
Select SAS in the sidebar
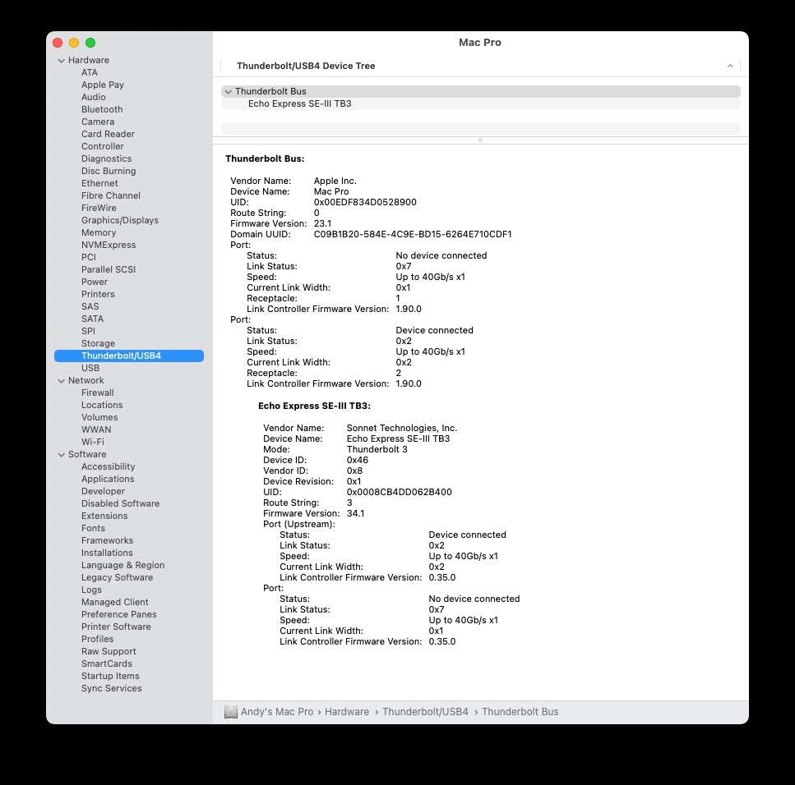click(x=90, y=306)
